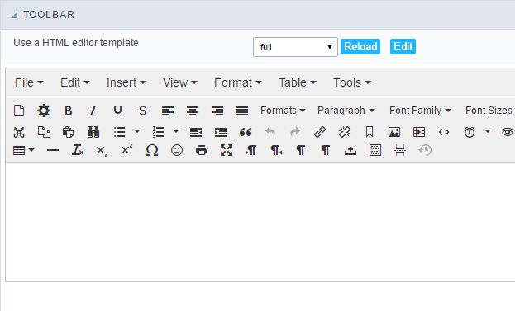Open the Paragraph dropdown

pyautogui.click(x=346, y=111)
